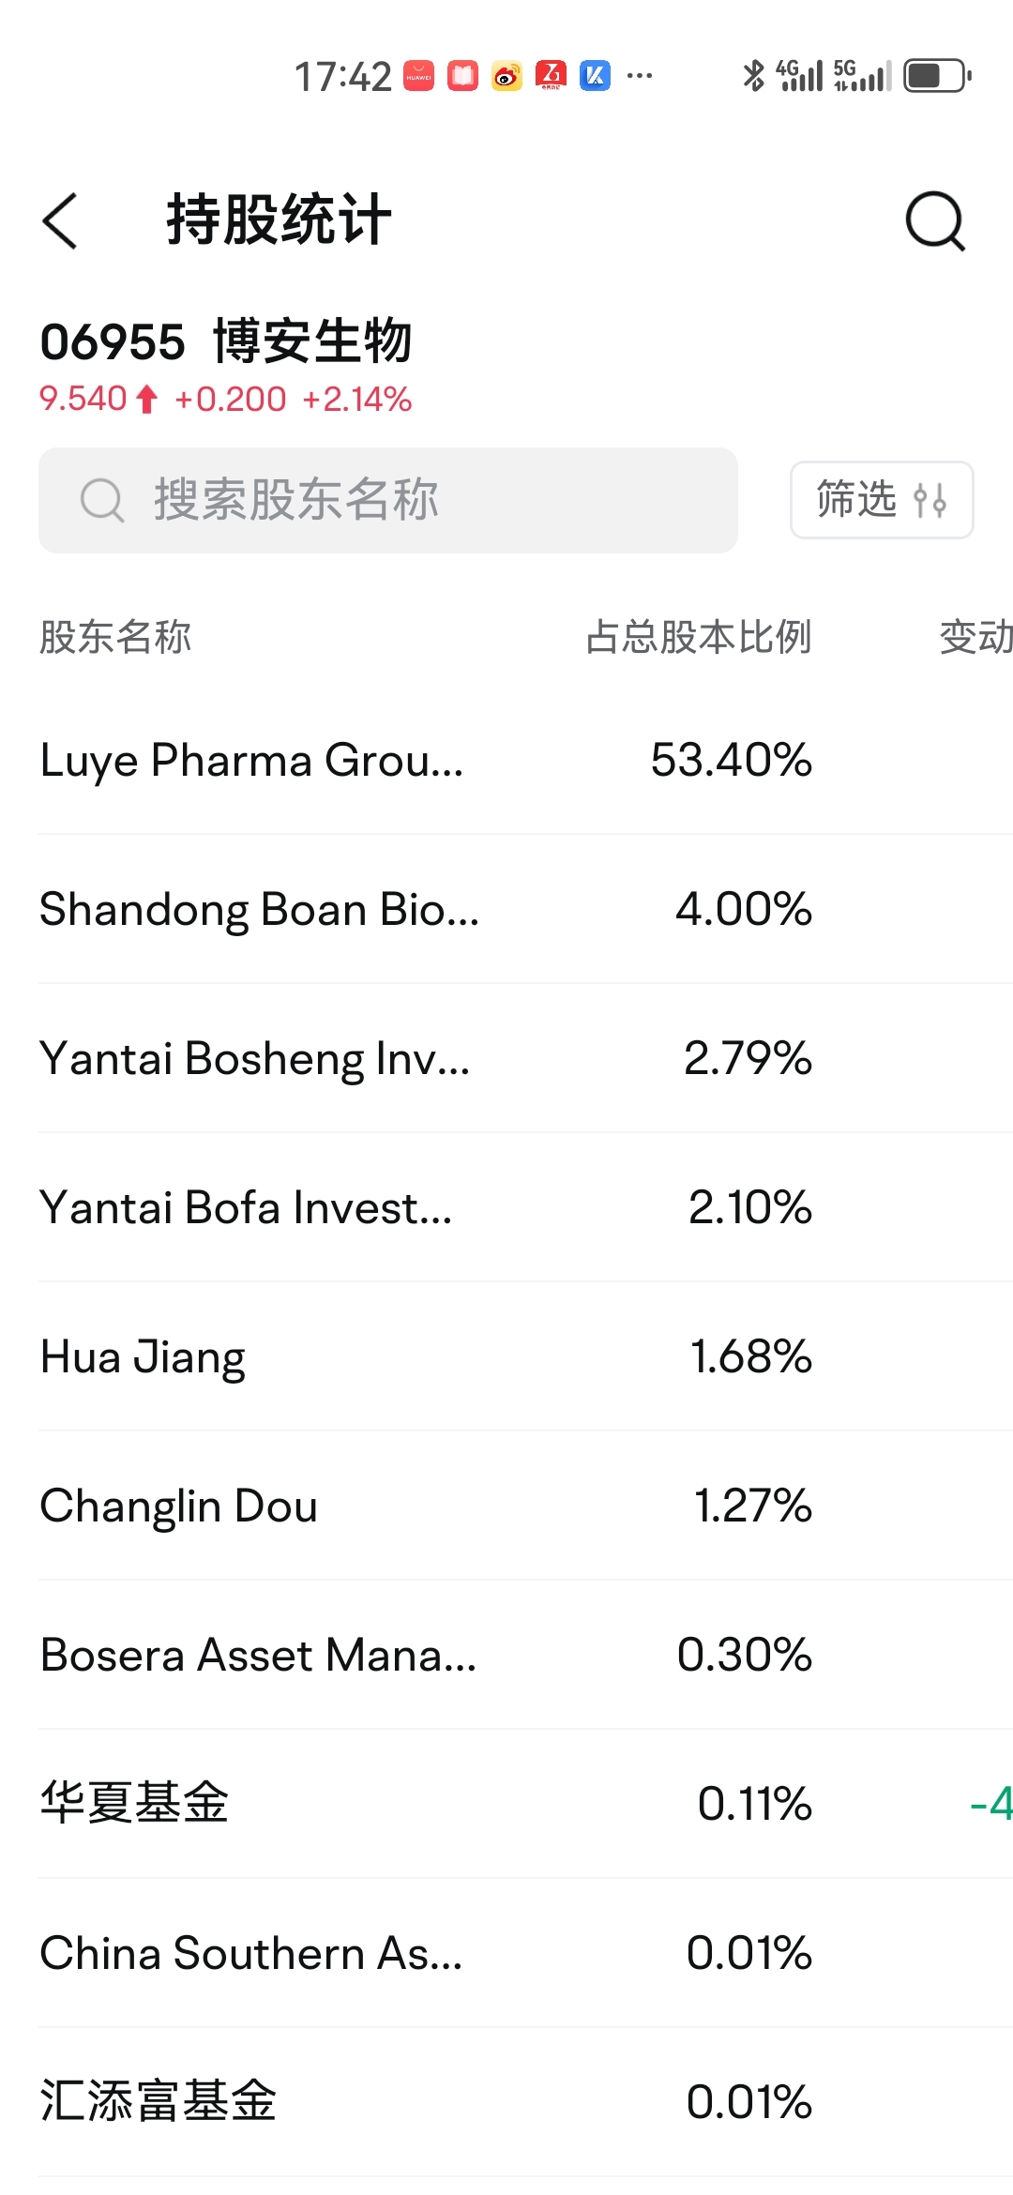Viewport: 1013px width, 2195px height.
Task: Tap the back arrow icon
Action: point(60,221)
